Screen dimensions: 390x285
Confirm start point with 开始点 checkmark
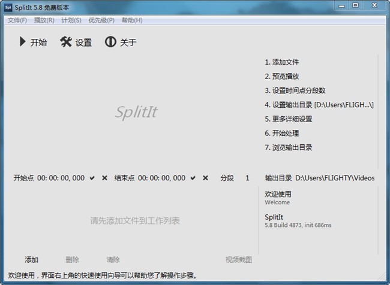click(x=92, y=178)
